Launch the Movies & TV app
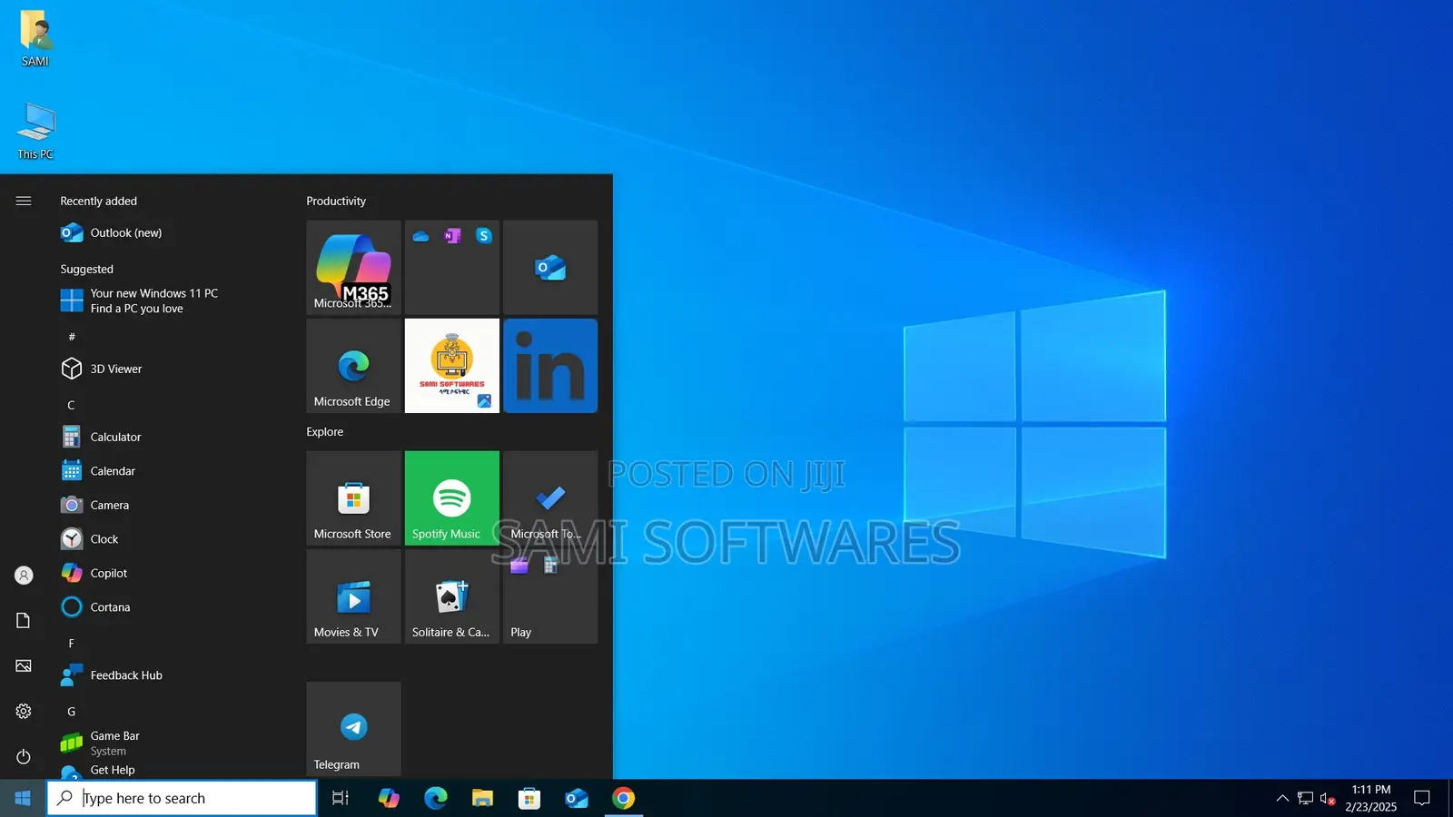 click(353, 596)
